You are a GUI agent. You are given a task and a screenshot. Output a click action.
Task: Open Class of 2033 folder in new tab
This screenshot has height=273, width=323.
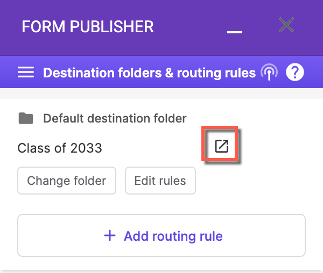tap(221, 146)
